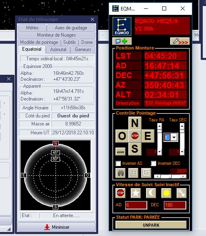Open the rate preset dropdown arrow
206x236 pixels.
pos(174,137)
